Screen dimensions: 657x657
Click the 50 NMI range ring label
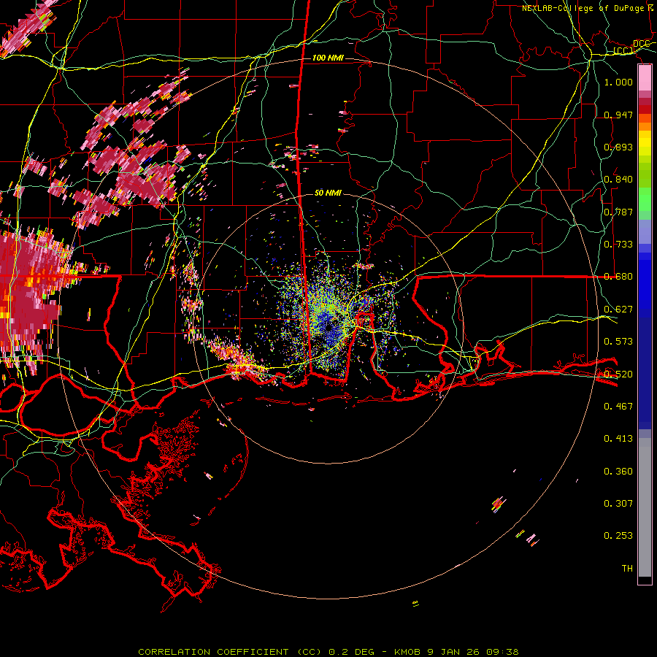click(x=328, y=193)
